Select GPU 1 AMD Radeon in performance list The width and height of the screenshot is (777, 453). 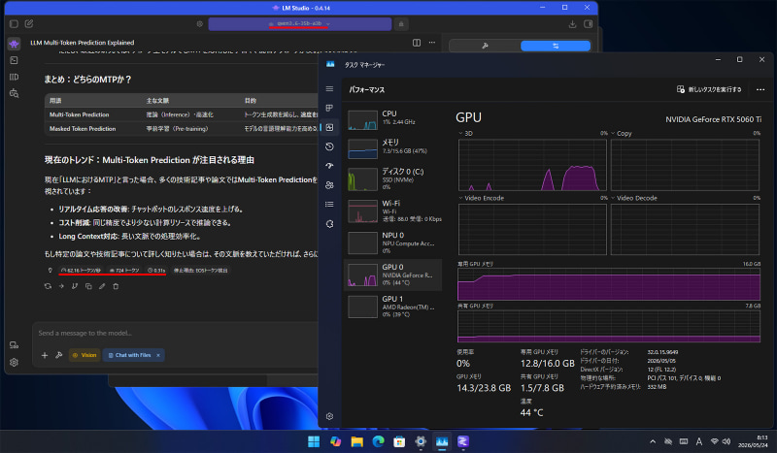[x=392, y=306]
